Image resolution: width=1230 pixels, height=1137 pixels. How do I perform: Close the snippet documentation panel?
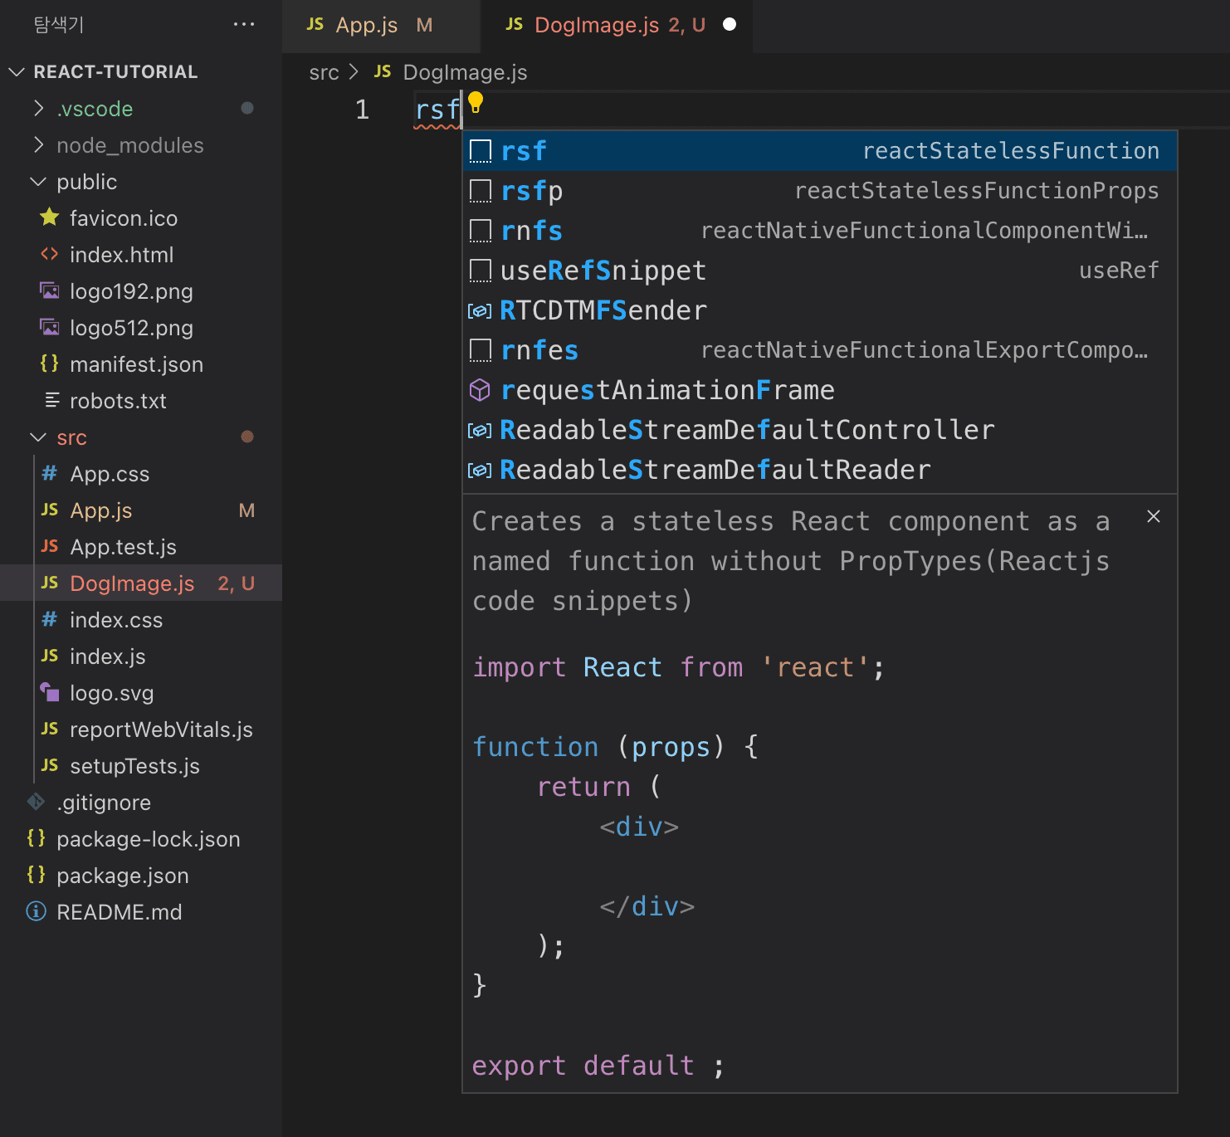point(1154,516)
